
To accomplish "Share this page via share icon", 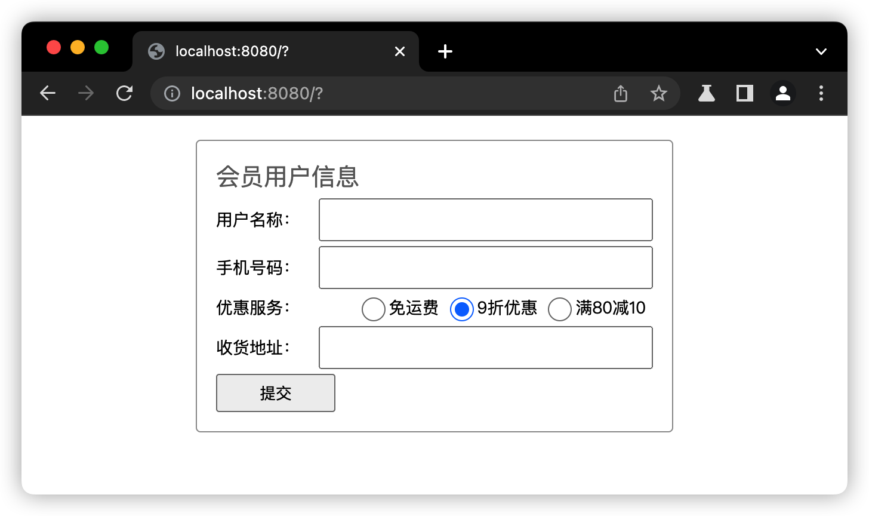I will tap(621, 93).
